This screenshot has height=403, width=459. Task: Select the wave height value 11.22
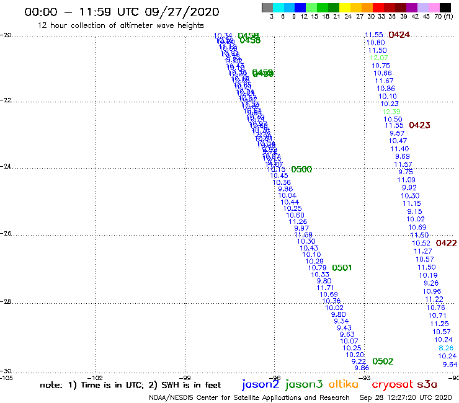coord(434,299)
